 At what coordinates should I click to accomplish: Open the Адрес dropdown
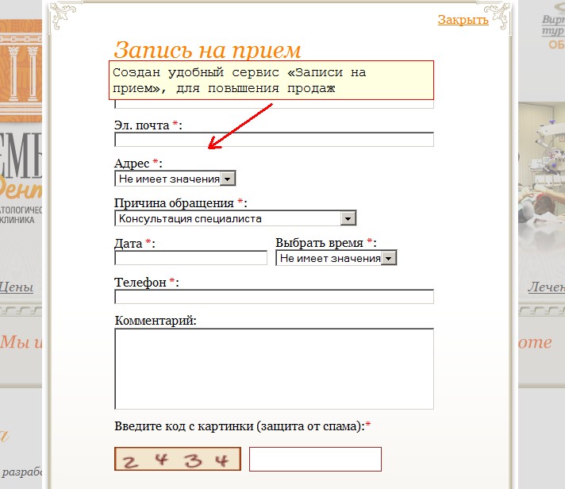(x=175, y=179)
